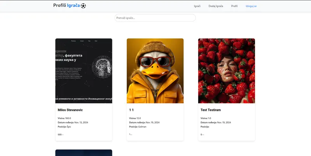Click the empty Pozicija line of Test Testiram
311x156 pixels.
pyautogui.click(x=205, y=127)
